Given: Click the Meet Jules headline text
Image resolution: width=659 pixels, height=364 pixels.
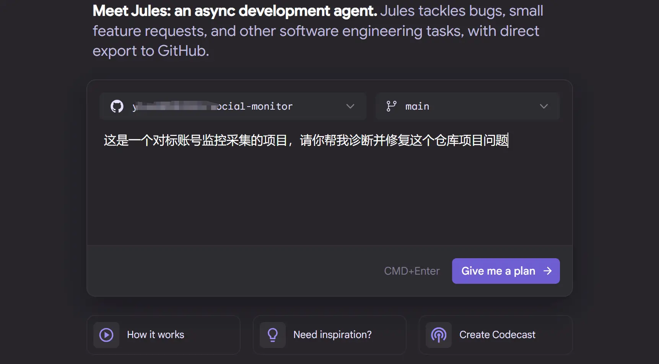Looking at the screenshot, I should [235, 11].
